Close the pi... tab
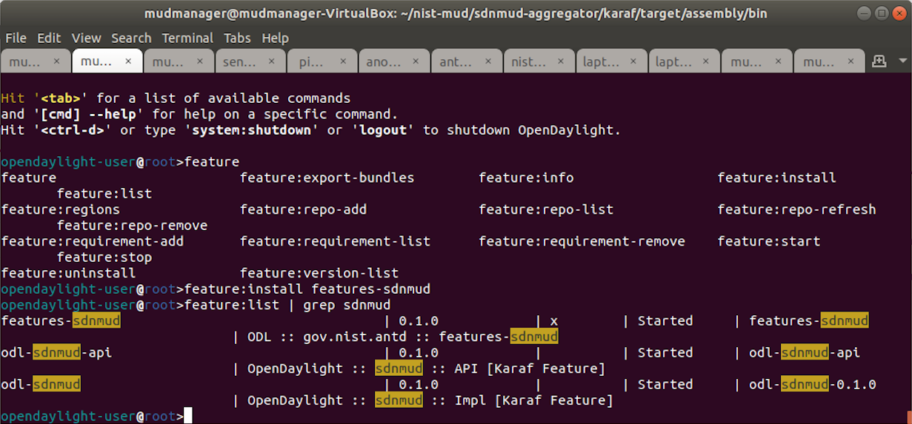The image size is (912, 424). click(x=343, y=62)
